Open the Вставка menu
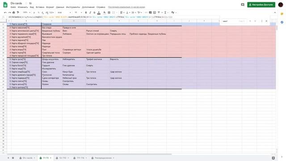Screen dimensions: 286x161 pos(40,7)
